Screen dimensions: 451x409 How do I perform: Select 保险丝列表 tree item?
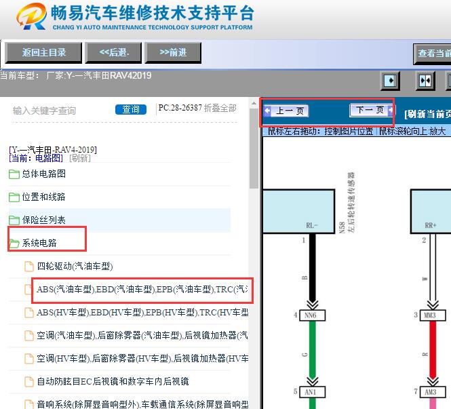(x=43, y=220)
